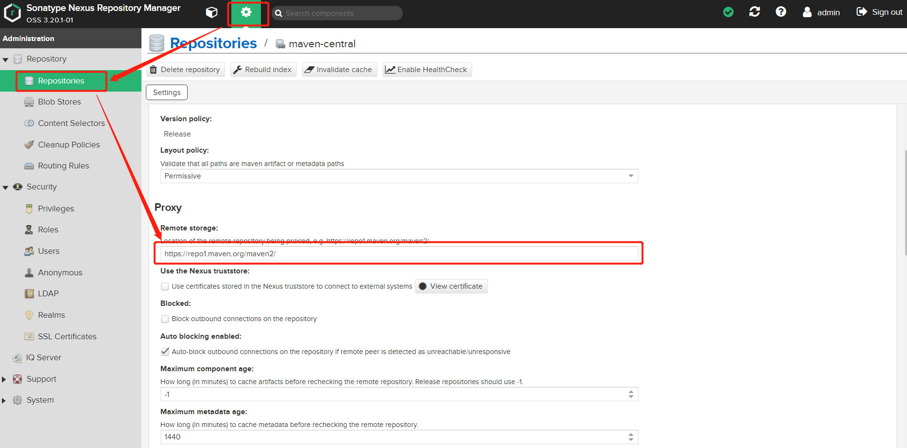Increase Maximum component age stepper
The width and height of the screenshot is (907, 448).
(631, 392)
